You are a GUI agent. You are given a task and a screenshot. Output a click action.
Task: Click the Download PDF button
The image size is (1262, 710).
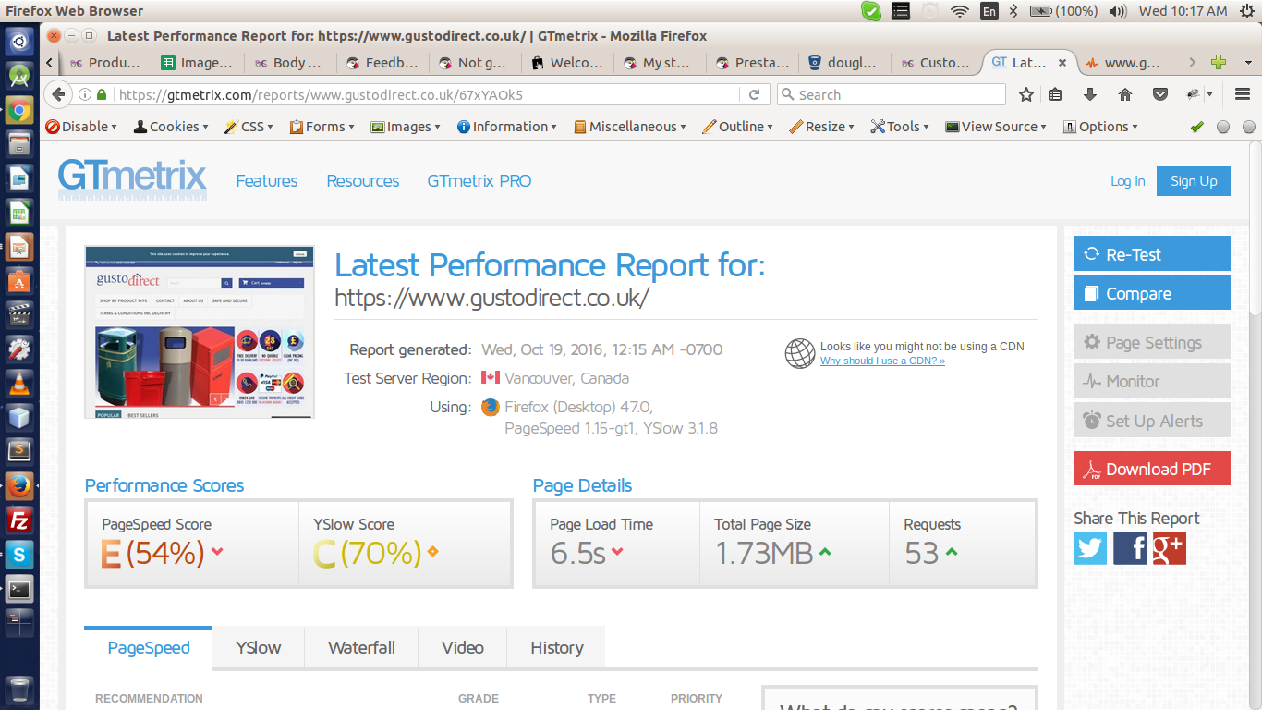click(x=1152, y=469)
